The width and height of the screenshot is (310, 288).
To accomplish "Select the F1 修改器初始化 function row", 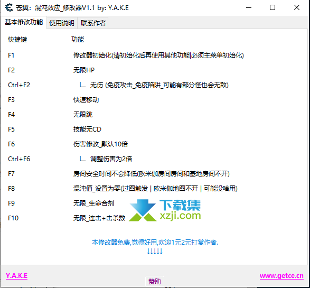I will tap(126, 55).
